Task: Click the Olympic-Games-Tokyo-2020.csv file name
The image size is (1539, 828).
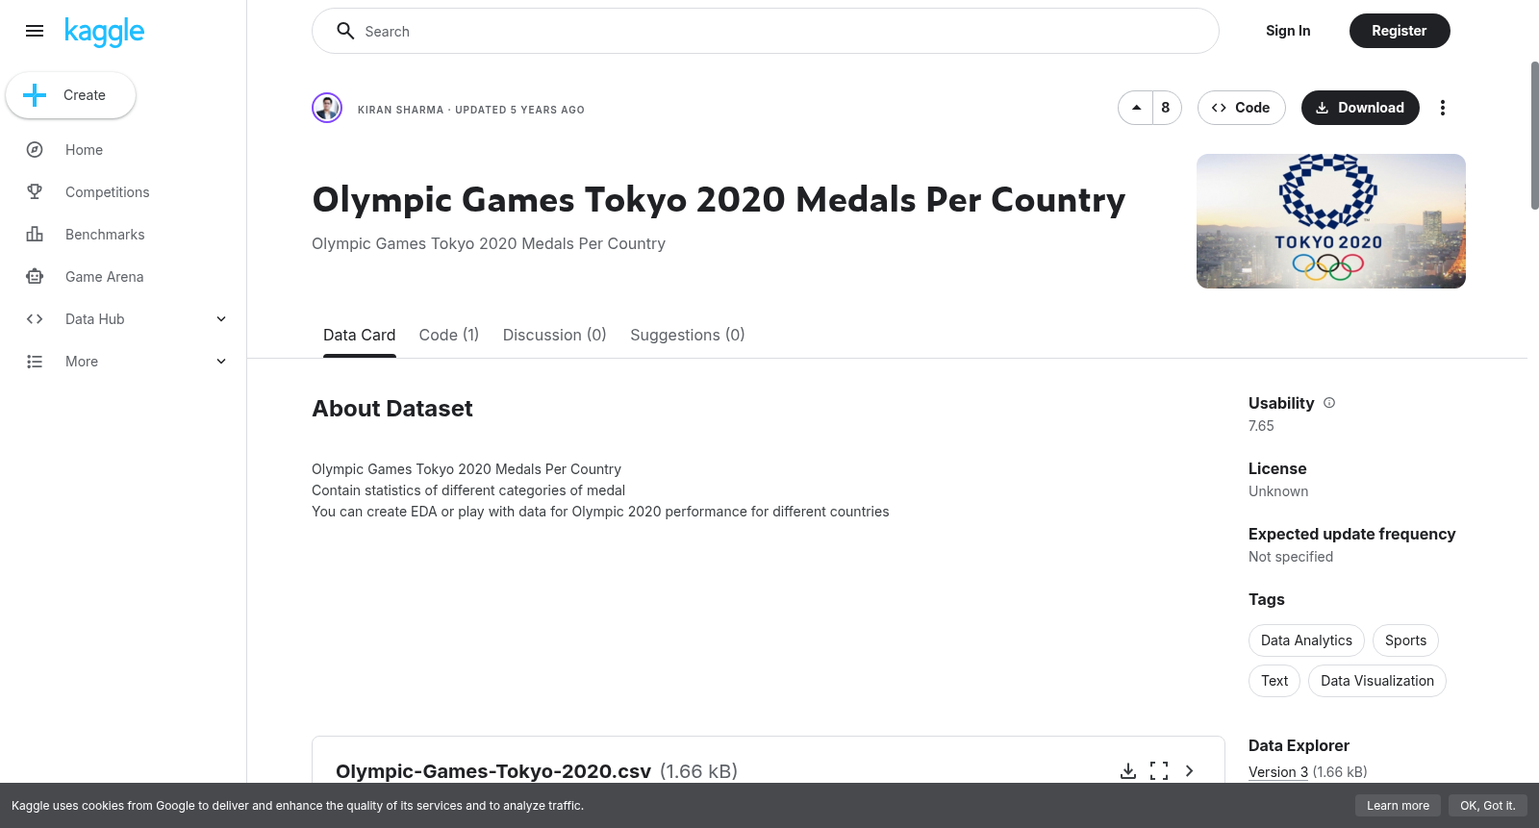Action: pos(493,771)
